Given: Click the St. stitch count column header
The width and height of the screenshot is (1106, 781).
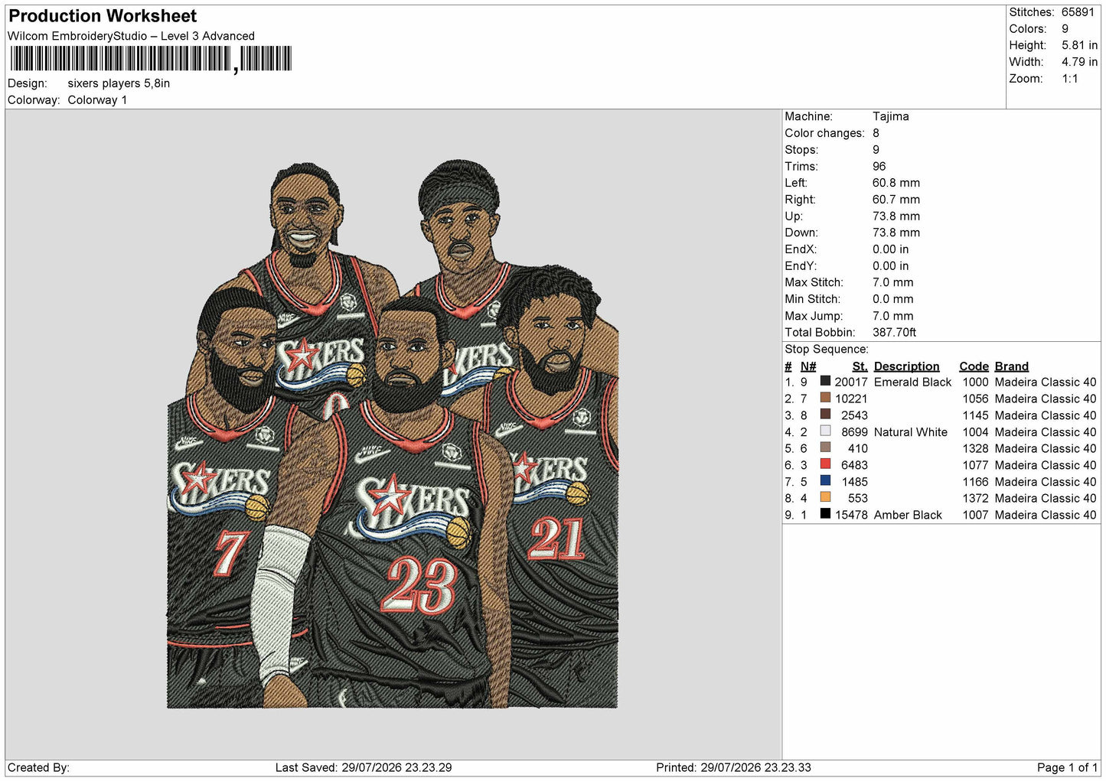Looking at the screenshot, I should point(860,366).
